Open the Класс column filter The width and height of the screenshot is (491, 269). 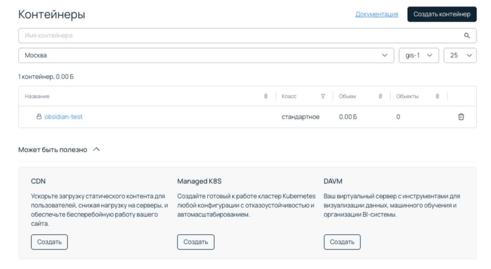(x=323, y=96)
